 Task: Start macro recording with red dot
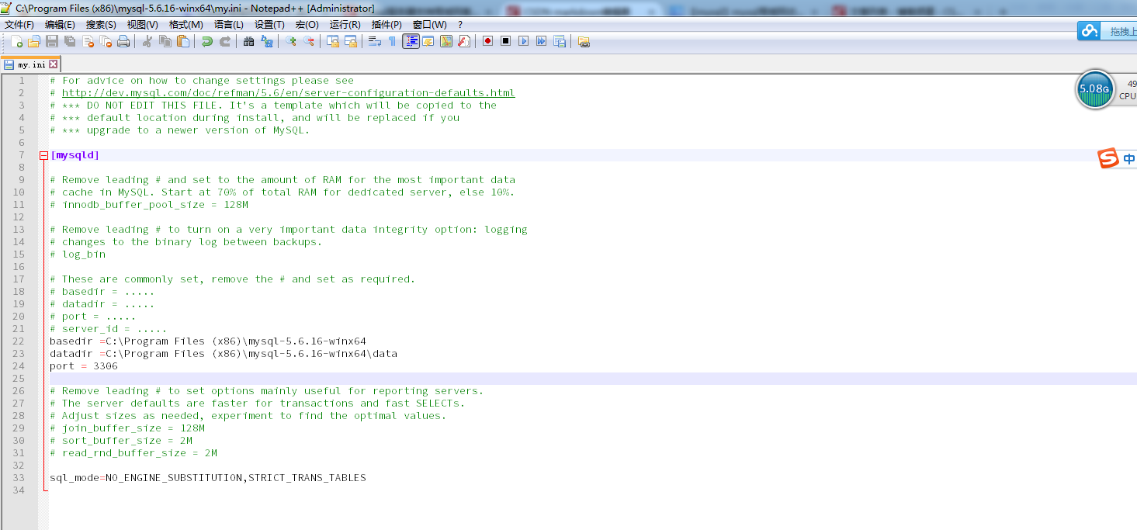(x=487, y=41)
